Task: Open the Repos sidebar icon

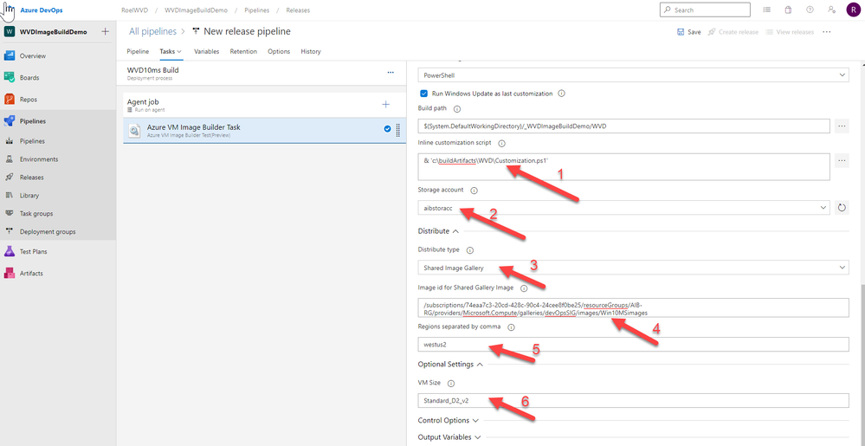Action: [10, 100]
